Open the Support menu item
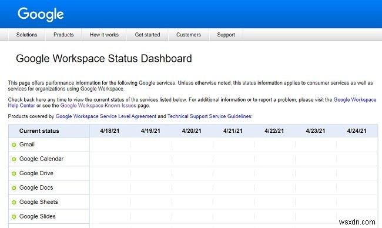 [x=226, y=35]
